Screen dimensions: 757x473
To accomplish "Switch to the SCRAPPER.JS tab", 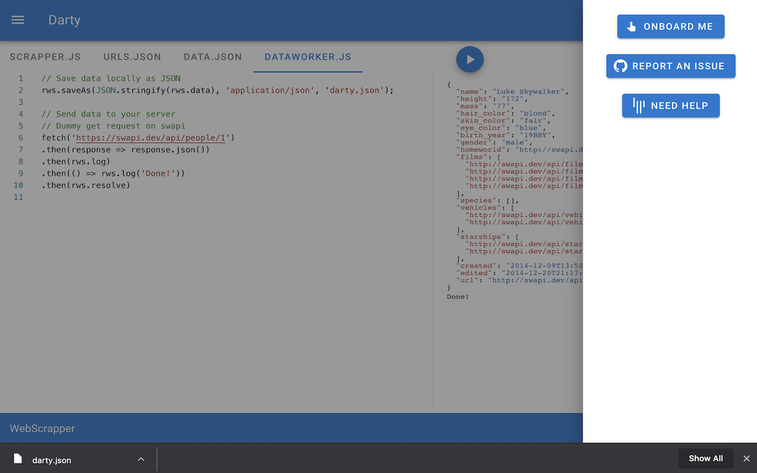I will coord(45,57).
